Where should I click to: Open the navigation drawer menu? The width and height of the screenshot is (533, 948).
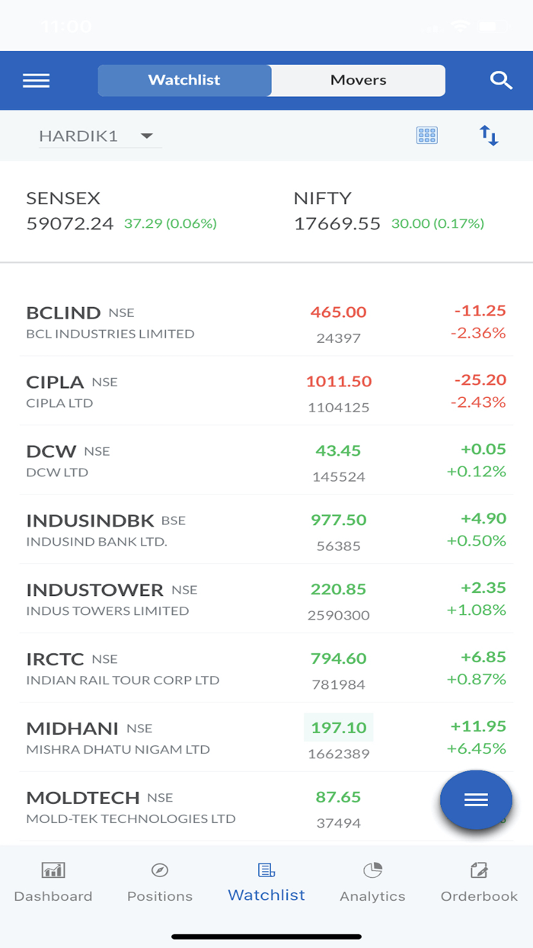pyautogui.click(x=36, y=81)
